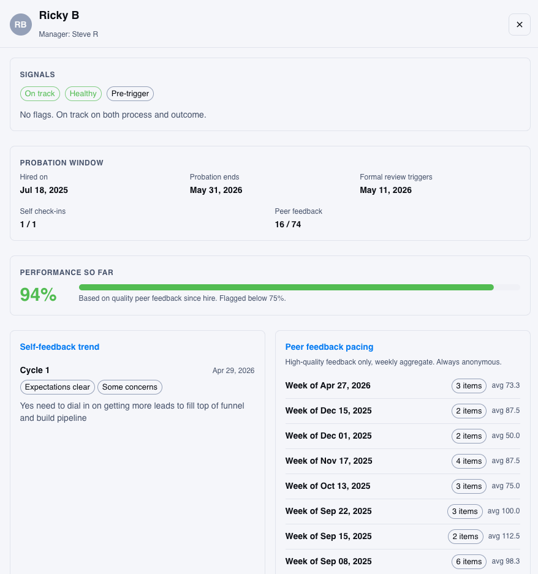Click the Cycle 1 heading
This screenshot has width=538, height=574.
(35, 370)
